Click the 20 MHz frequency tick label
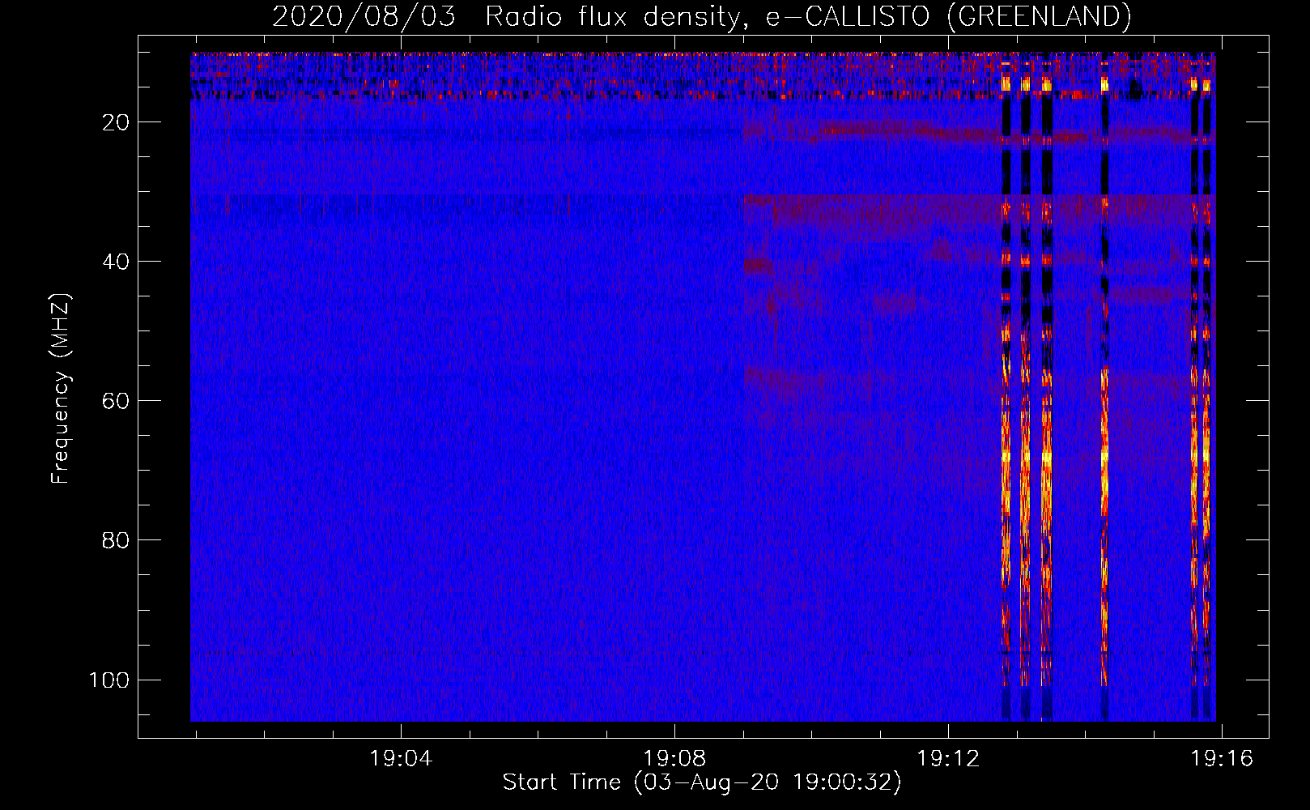The height and width of the screenshot is (810, 1310). click(116, 122)
